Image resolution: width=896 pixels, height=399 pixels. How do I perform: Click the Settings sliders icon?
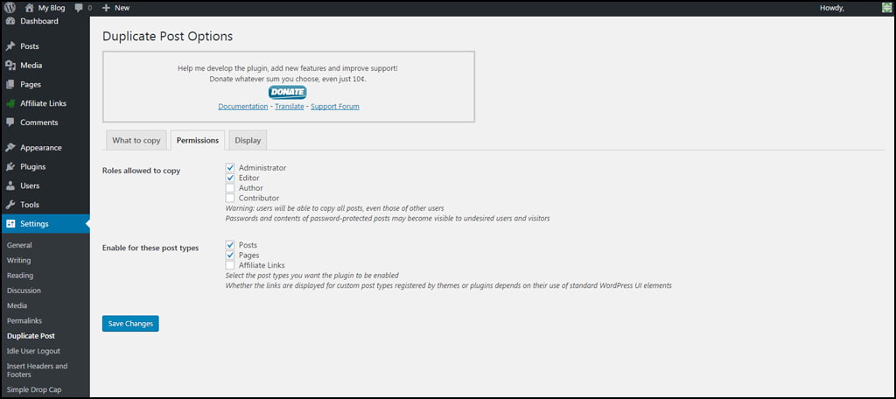[10, 224]
